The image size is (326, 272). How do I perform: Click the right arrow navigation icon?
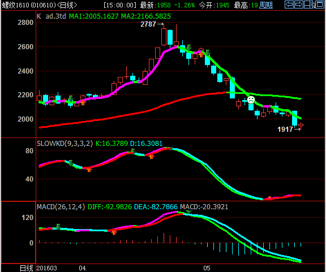click(x=299, y=5)
